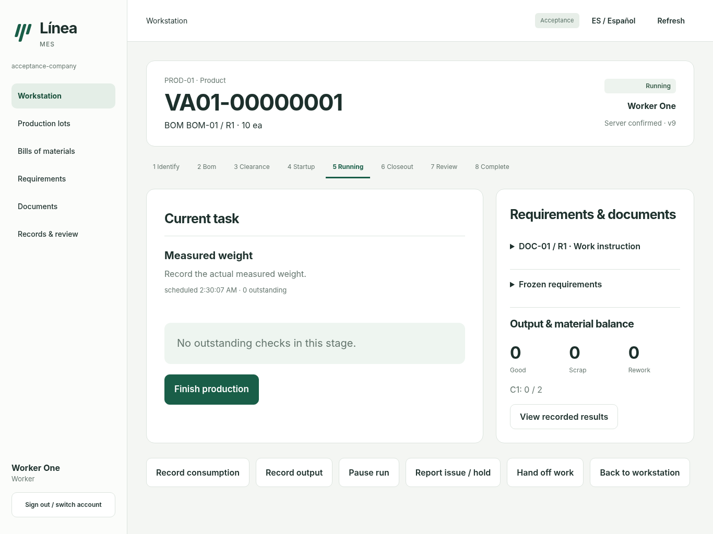
Task: Sign out / switch account
Action: click(63, 505)
